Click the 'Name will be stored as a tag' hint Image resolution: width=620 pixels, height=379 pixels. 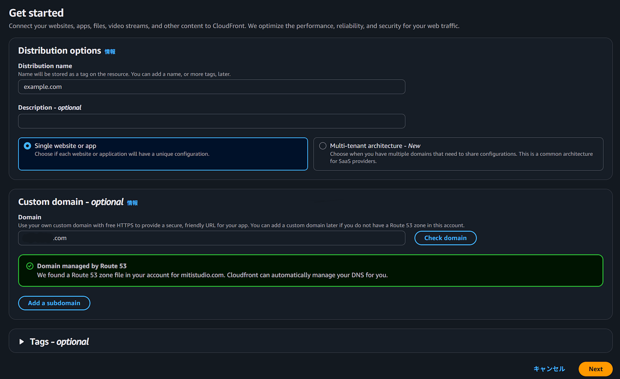click(124, 74)
